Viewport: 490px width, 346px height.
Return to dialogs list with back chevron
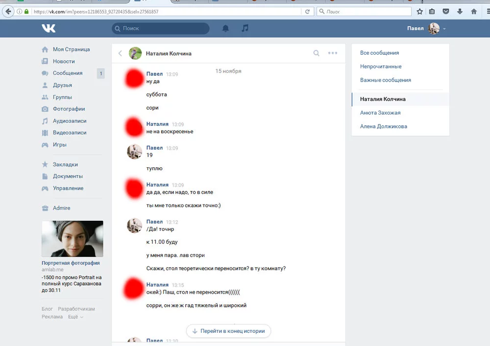(120, 53)
